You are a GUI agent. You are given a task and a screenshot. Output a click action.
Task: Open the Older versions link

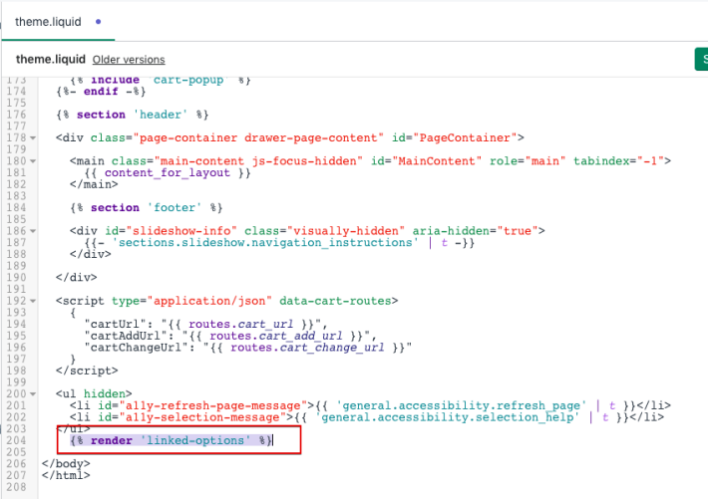129,60
